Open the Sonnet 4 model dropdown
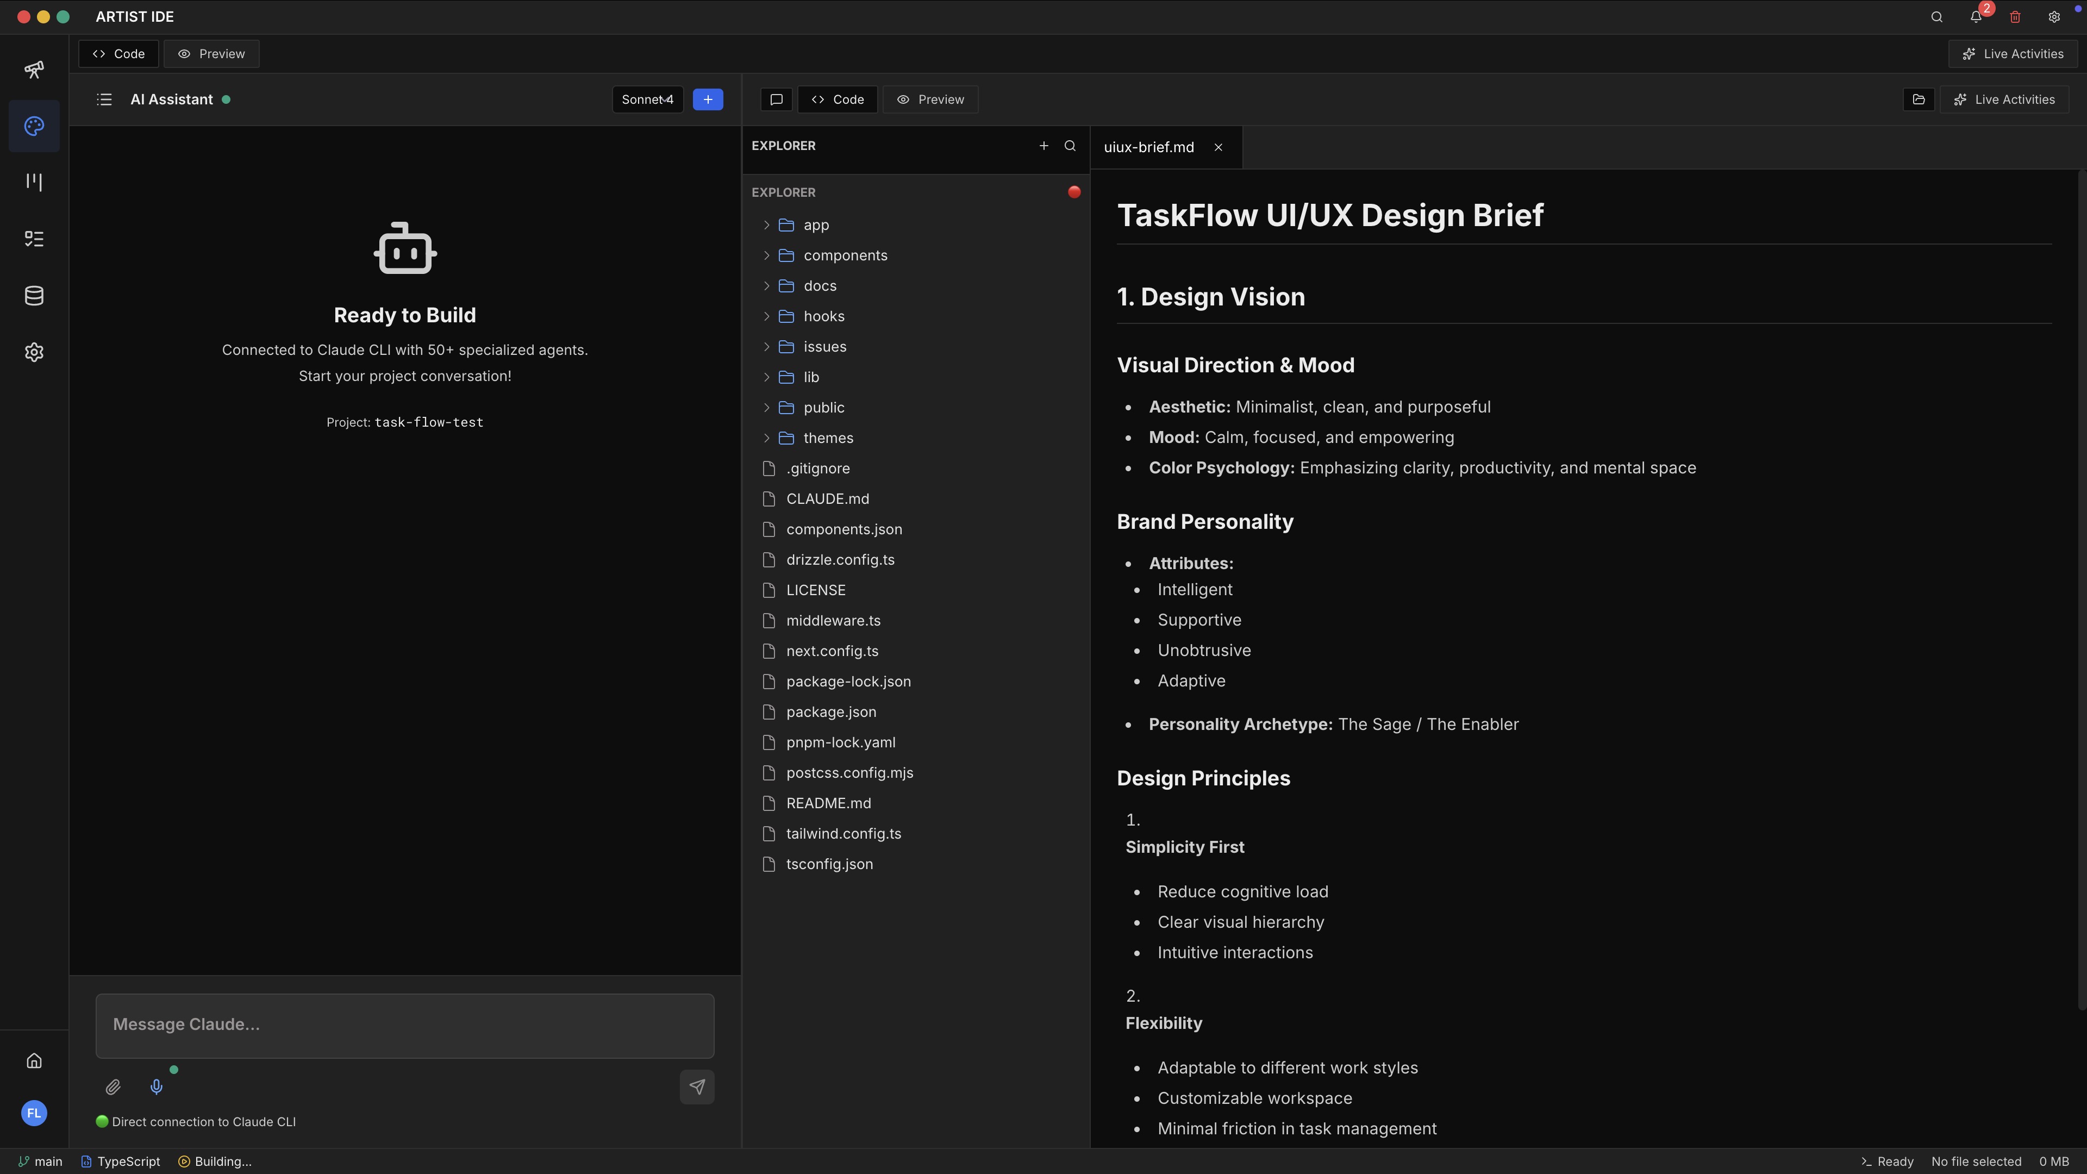 [x=647, y=99]
